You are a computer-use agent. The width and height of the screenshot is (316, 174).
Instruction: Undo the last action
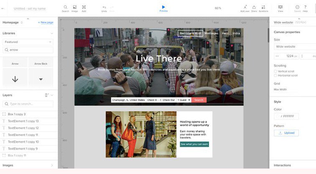pyautogui.click(x=104, y=9)
